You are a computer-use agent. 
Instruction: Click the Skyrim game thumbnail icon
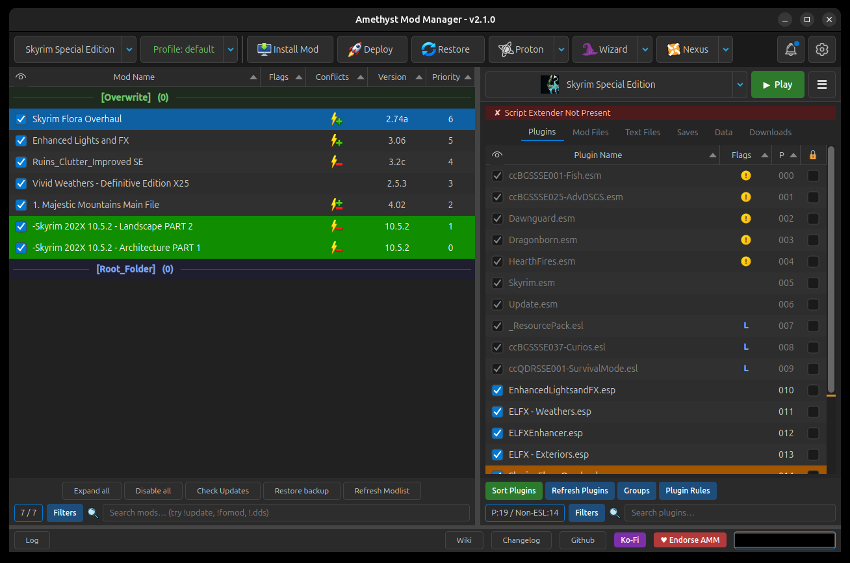550,85
